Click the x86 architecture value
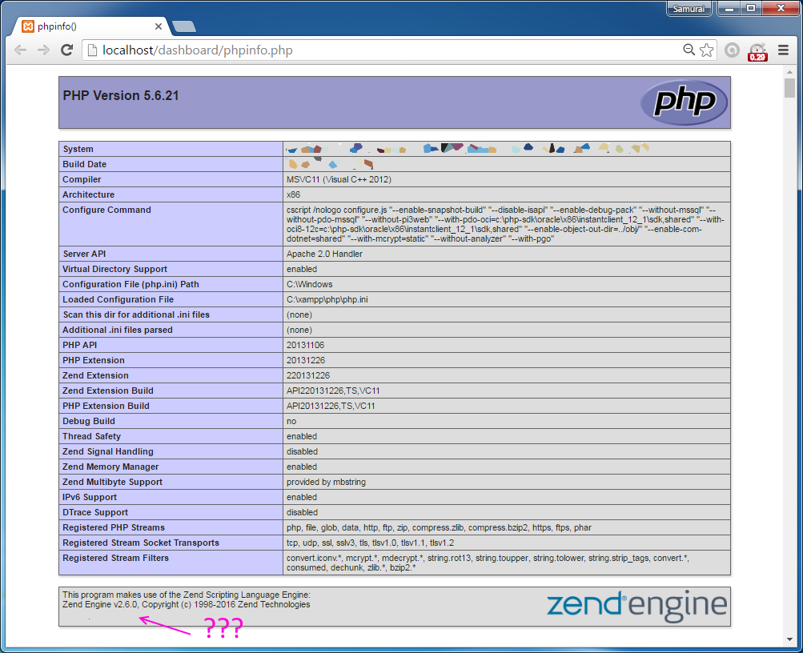 pyautogui.click(x=294, y=195)
